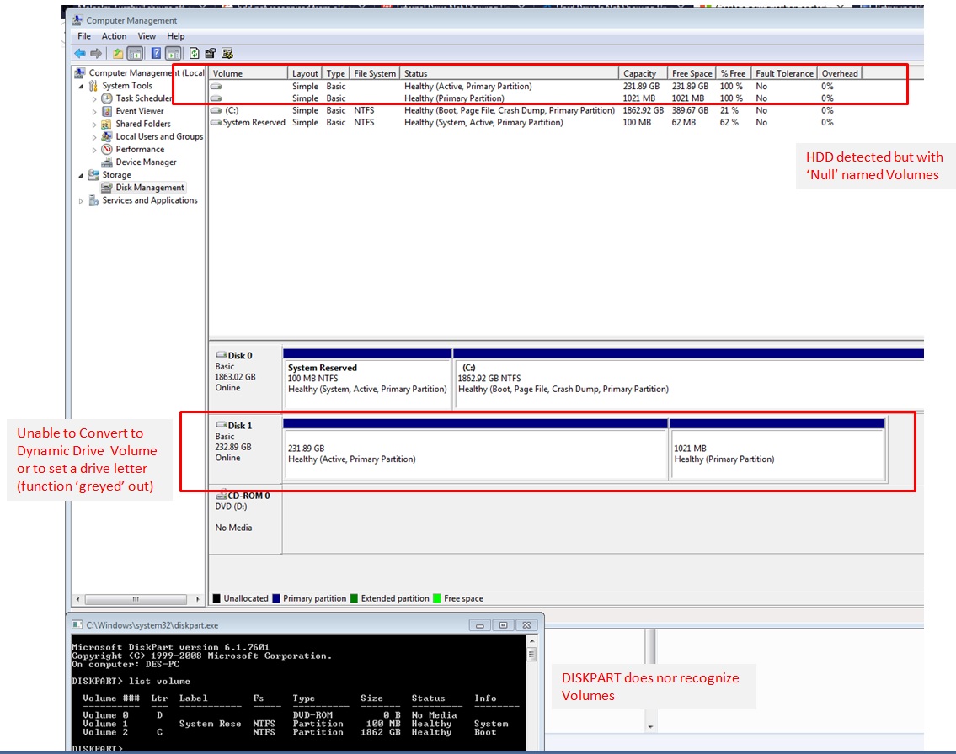This screenshot has height=754, width=956.
Task: Select Services and Applications node
Action: [x=149, y=200]
